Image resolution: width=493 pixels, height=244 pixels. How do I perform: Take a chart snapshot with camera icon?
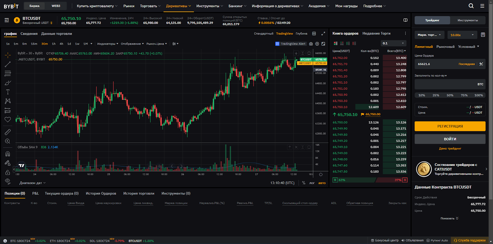(311, 44)
